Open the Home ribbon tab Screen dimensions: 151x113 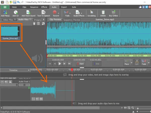(x=14, y=7)
